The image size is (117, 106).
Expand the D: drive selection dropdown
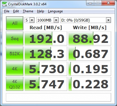pos(109,20)
